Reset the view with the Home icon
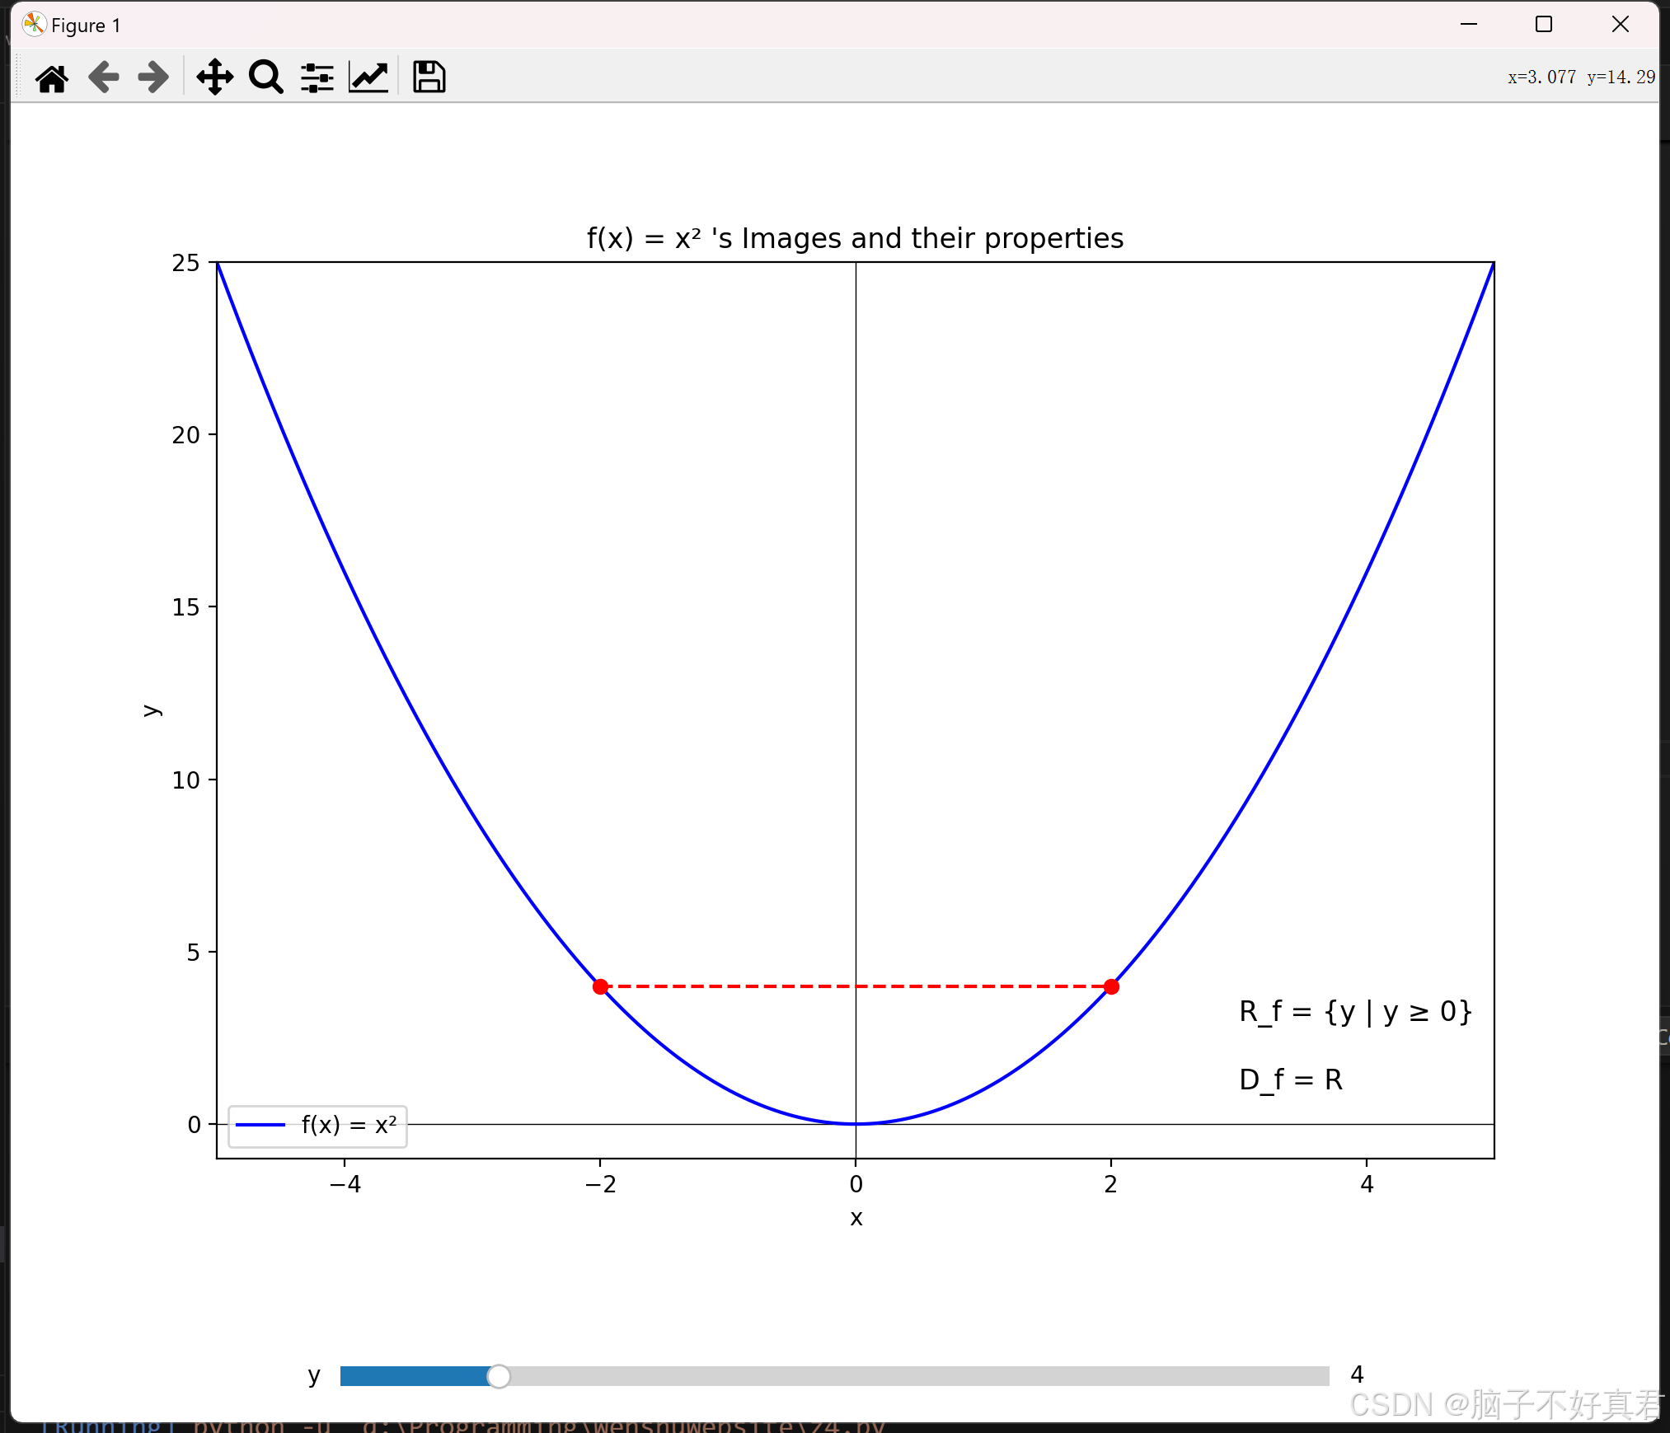 (52, 77)
